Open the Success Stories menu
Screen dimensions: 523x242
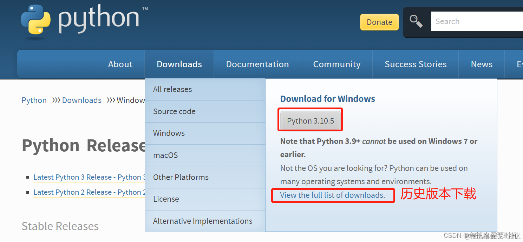(x=416, y=64)
